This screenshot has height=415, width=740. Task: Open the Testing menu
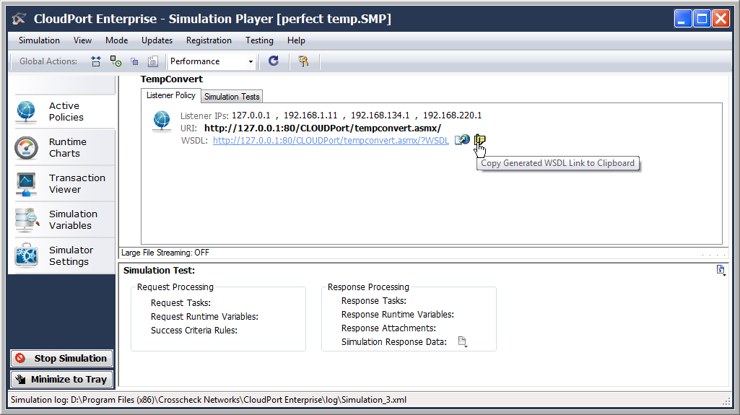click(x=259, y=40)
